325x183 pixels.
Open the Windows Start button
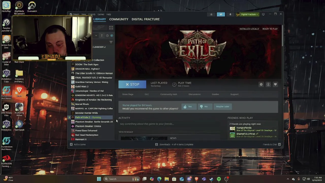click(x=99, y=179)
